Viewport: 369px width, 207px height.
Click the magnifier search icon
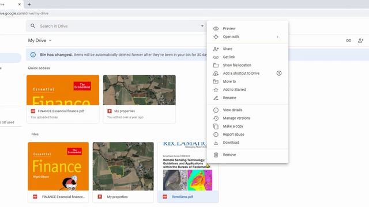(x=33, y=26)
